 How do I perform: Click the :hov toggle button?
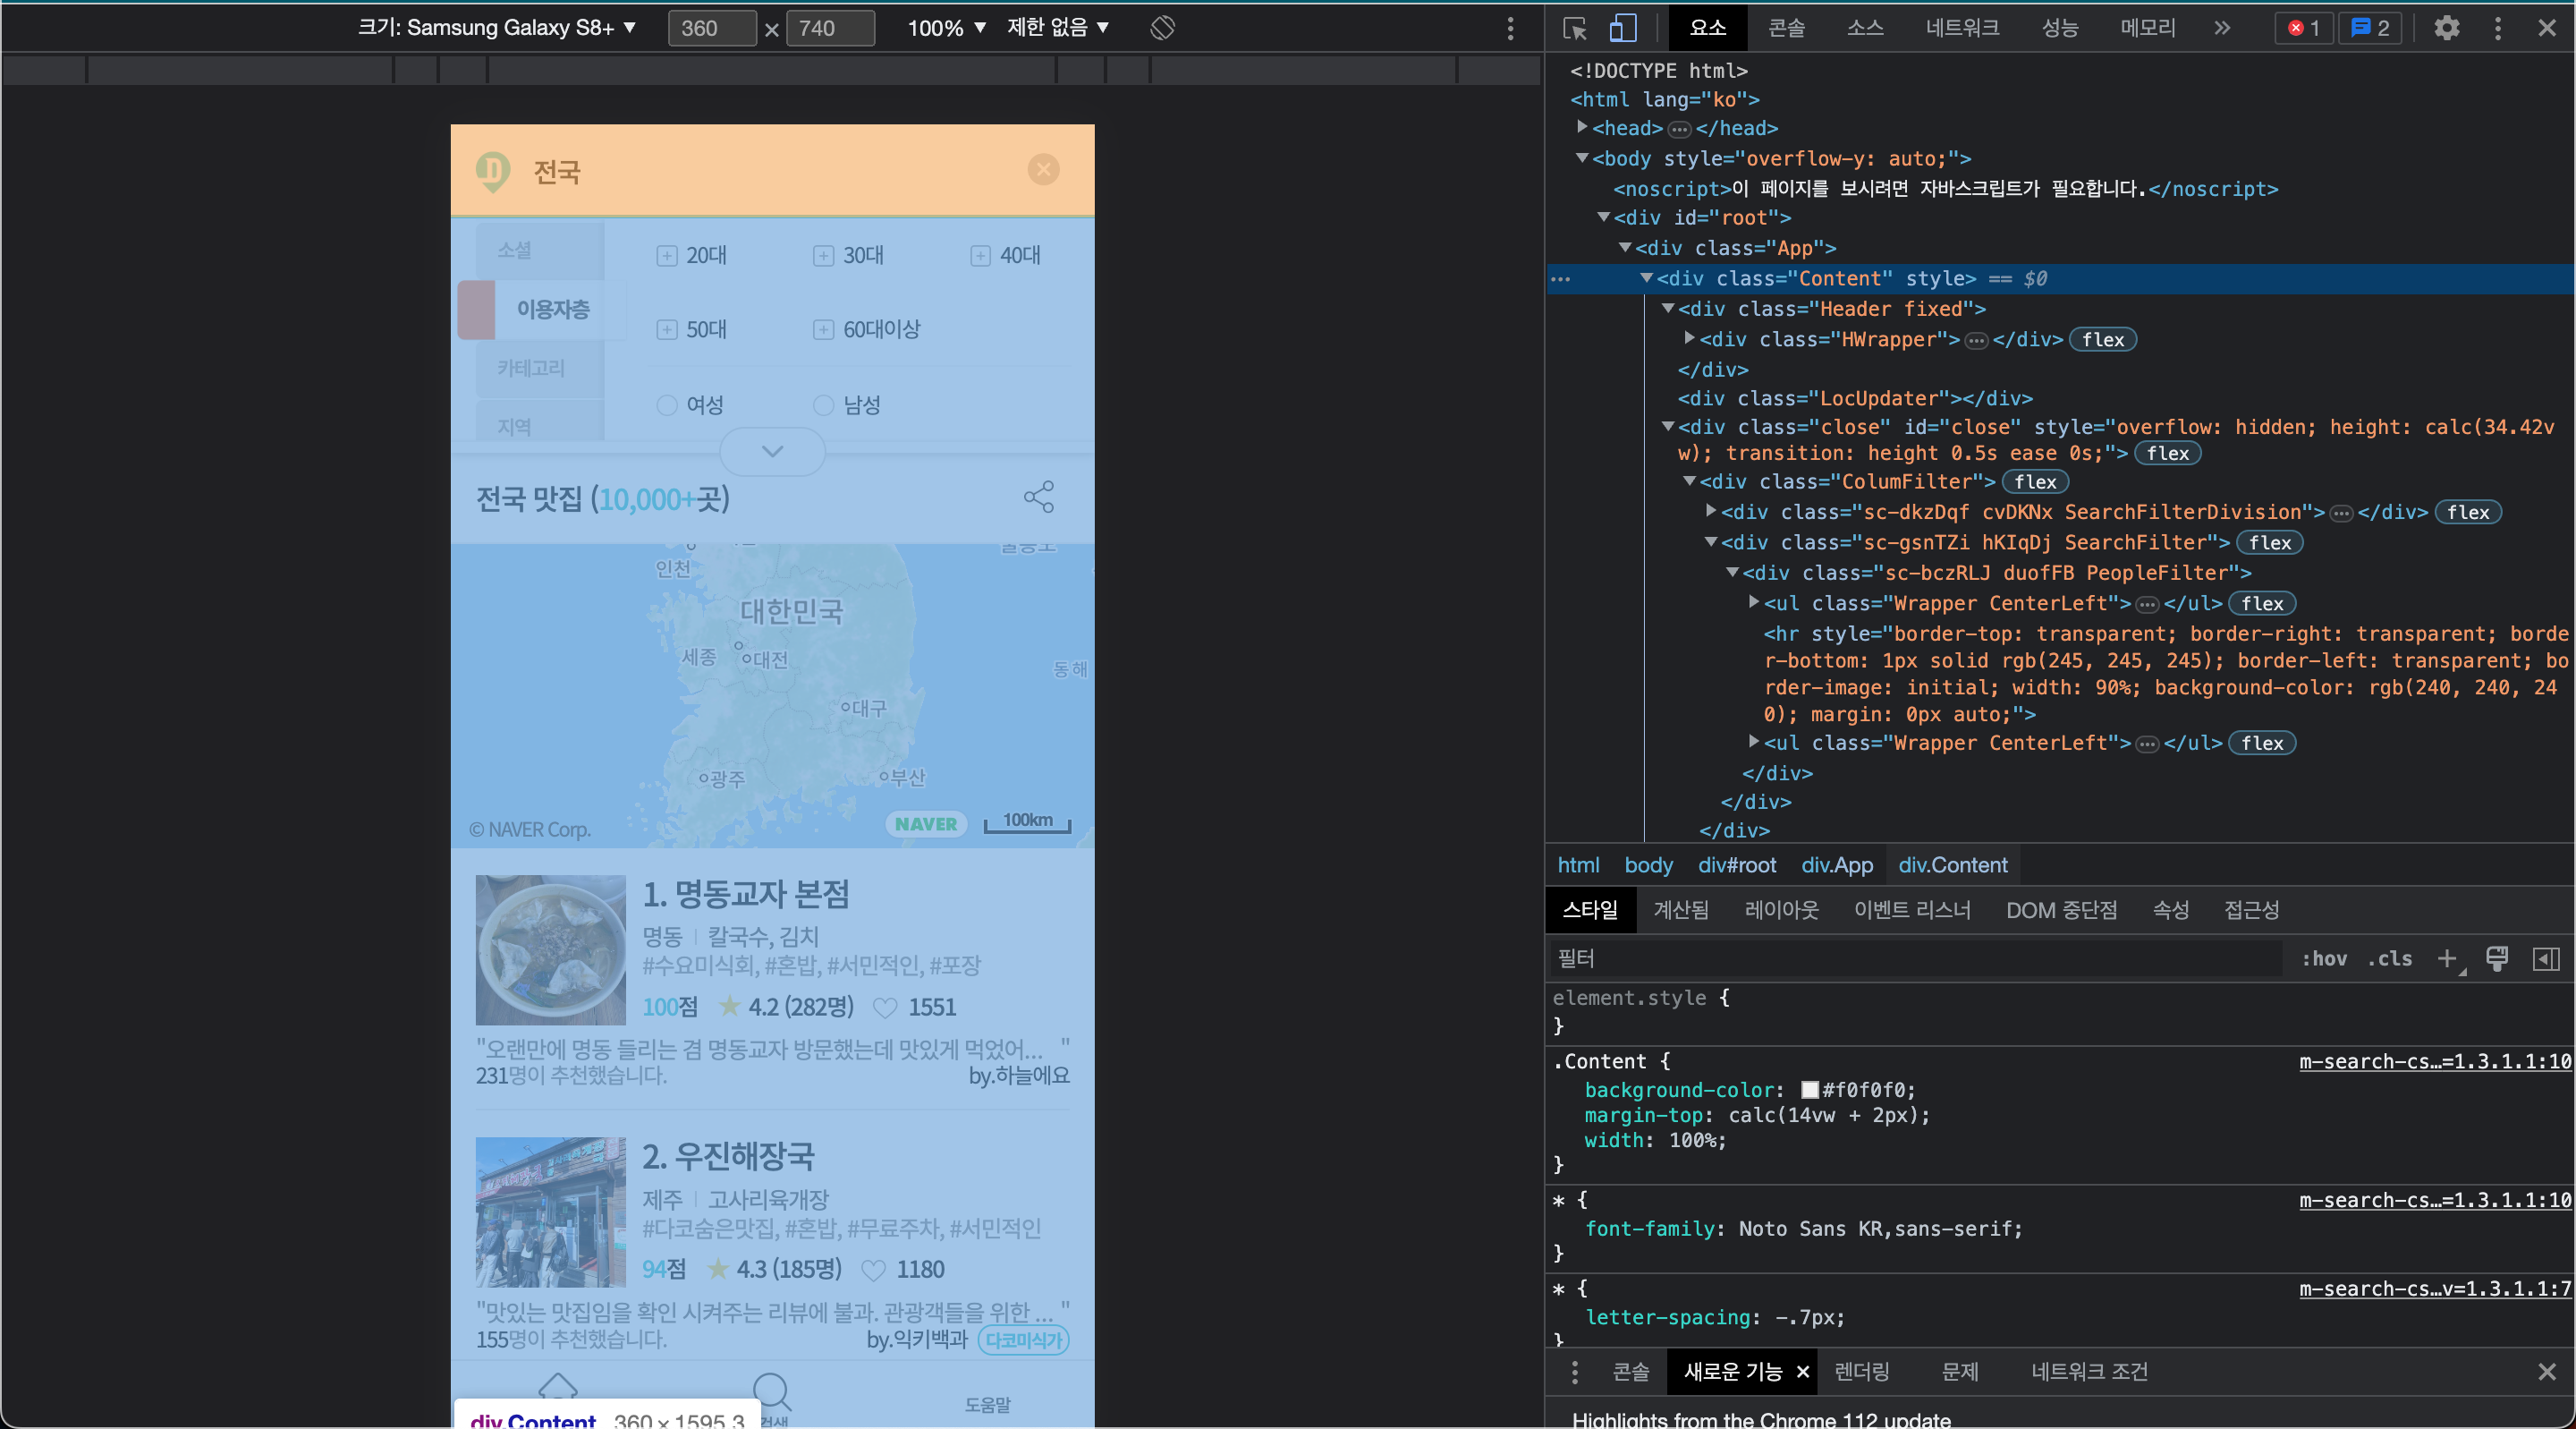(x=2324, y=958)
